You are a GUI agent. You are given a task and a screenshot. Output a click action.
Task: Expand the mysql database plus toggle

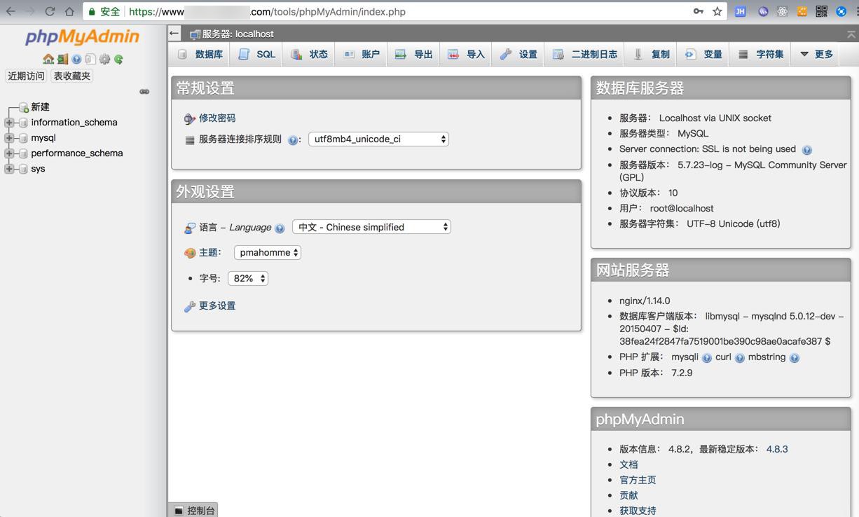pos(9,138)
